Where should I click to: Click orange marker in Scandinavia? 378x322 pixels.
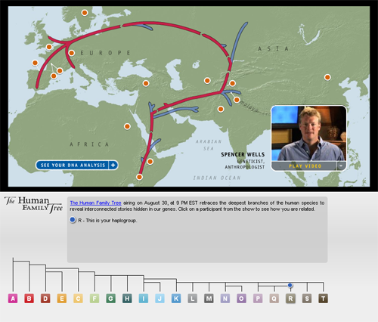85,13
